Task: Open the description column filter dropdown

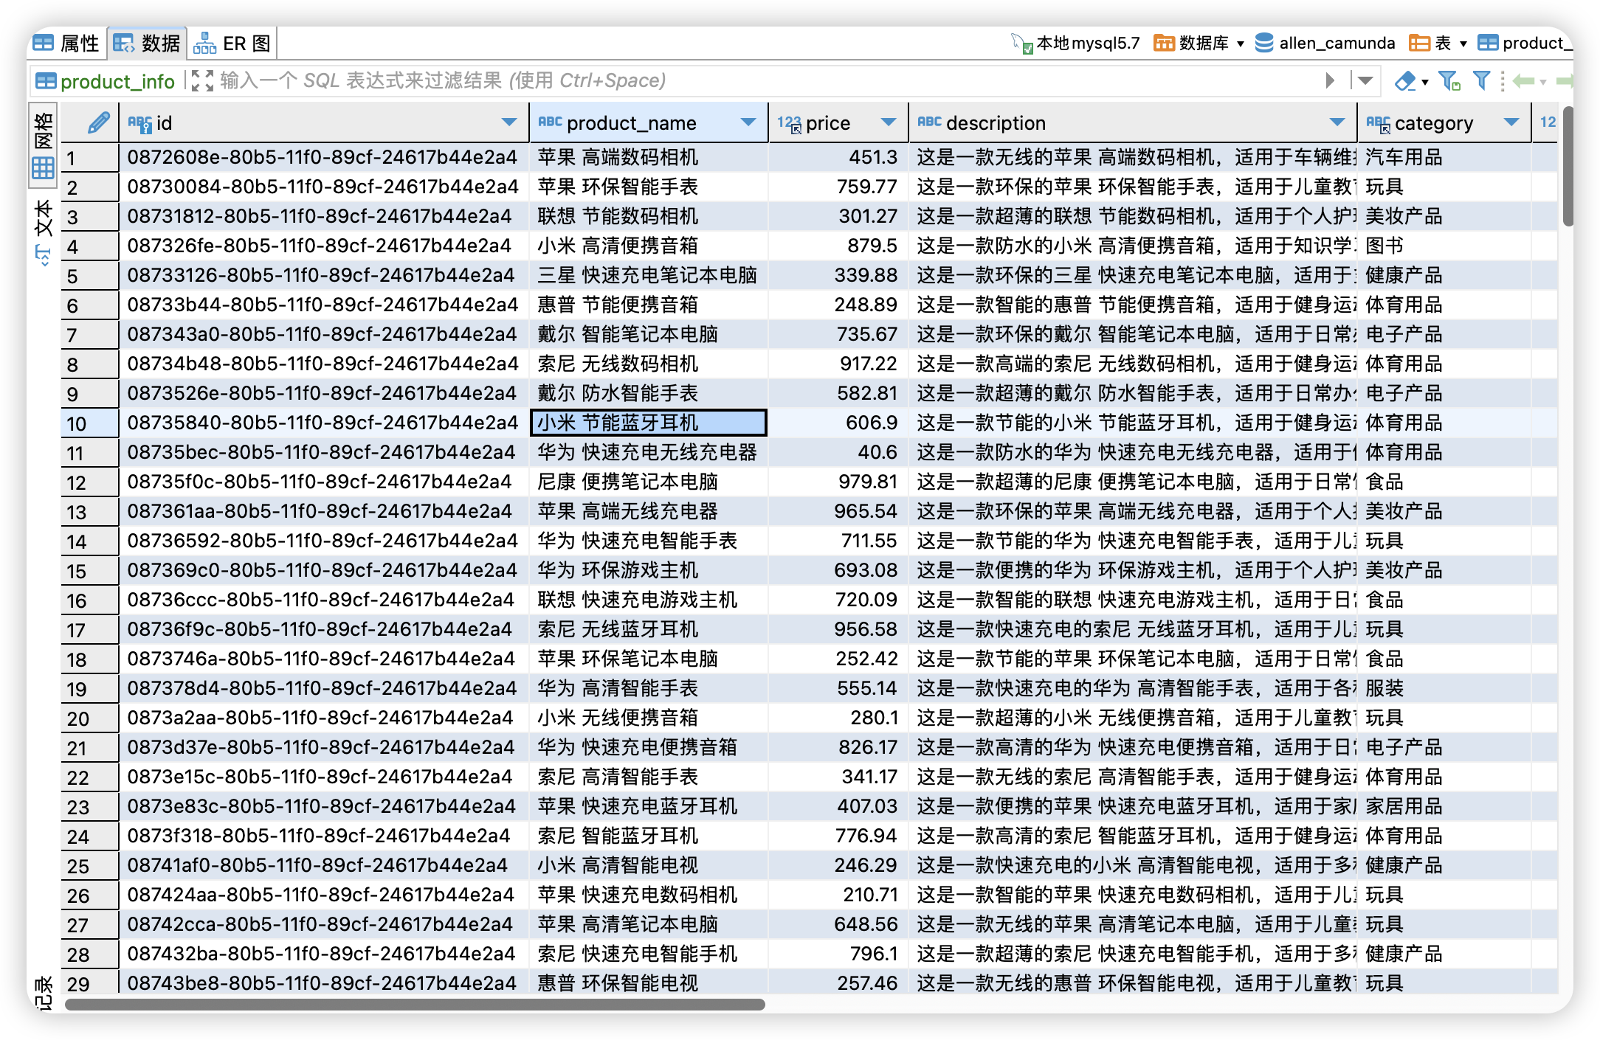Action: [1337, 122]
